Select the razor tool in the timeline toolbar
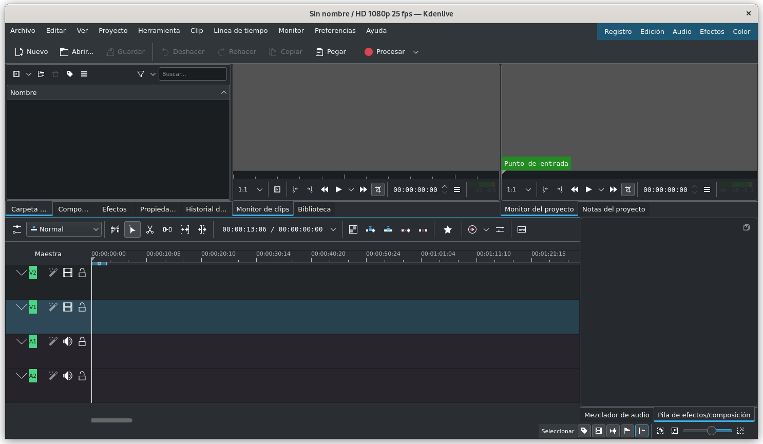763x444 pixels. point(150,229)
